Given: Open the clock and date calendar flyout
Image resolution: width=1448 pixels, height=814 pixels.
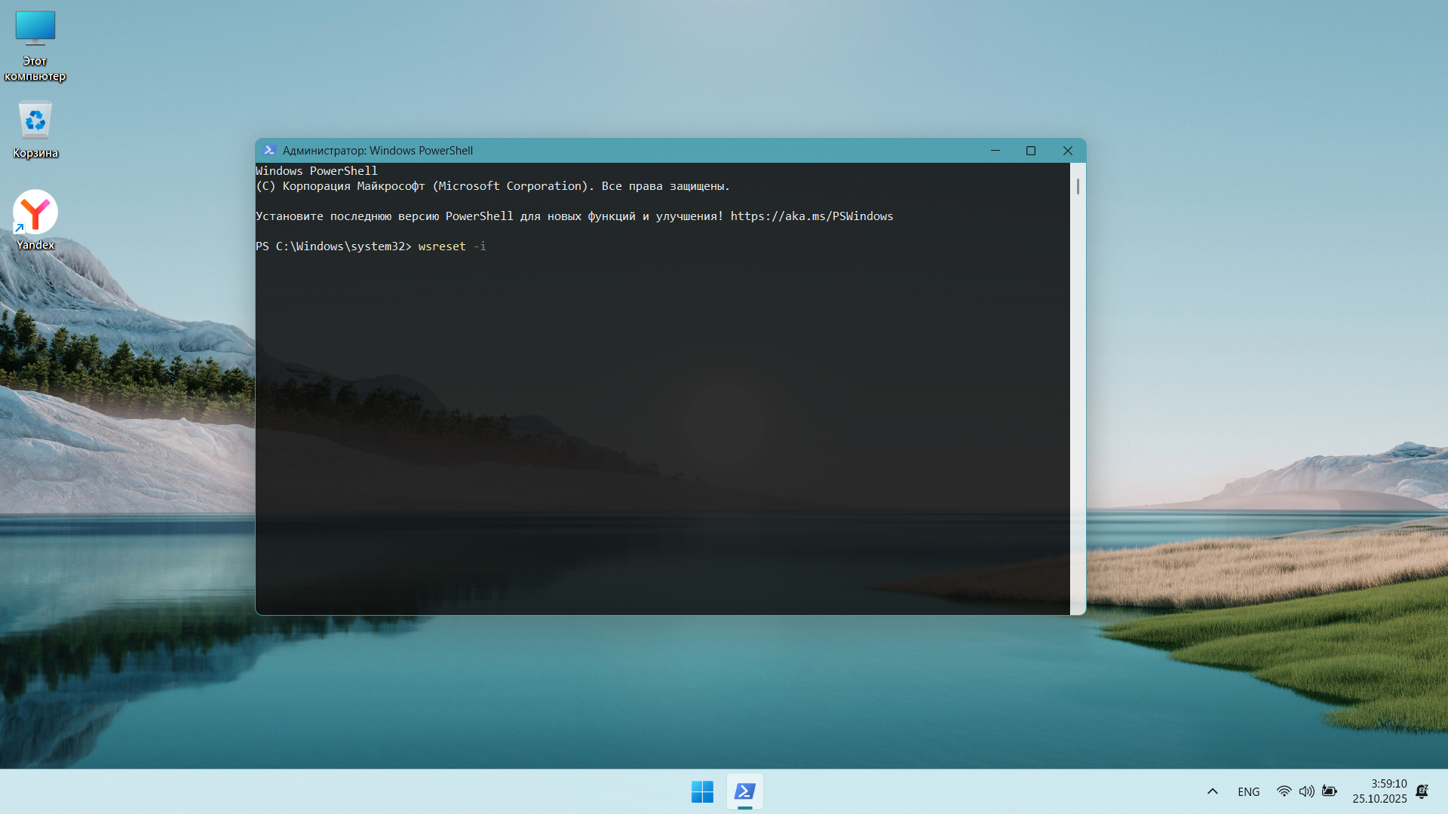Looking at the screenshot, I should (1379, 791).
